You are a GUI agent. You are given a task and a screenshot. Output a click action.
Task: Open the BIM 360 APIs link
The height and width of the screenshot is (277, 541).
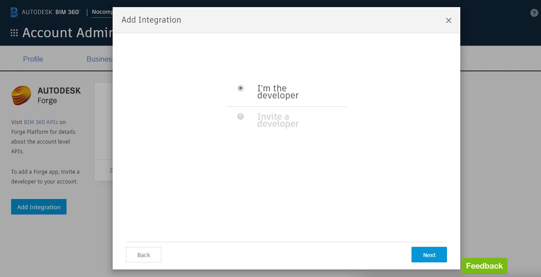tap(41, 122)
